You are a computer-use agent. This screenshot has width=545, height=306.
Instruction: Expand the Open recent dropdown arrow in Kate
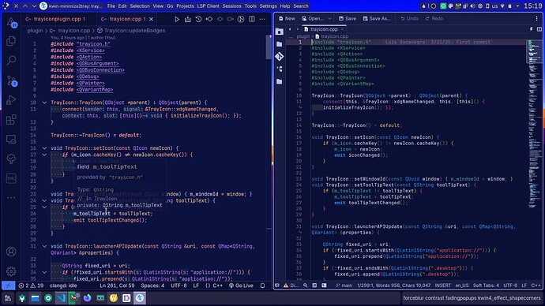tap(330, 19)
